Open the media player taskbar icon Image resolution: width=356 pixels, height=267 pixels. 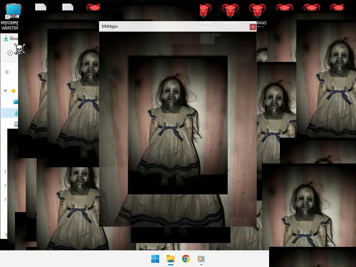point(201,259)
